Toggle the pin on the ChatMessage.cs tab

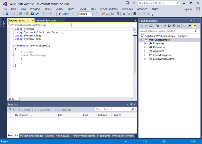[x=29, y=20]
